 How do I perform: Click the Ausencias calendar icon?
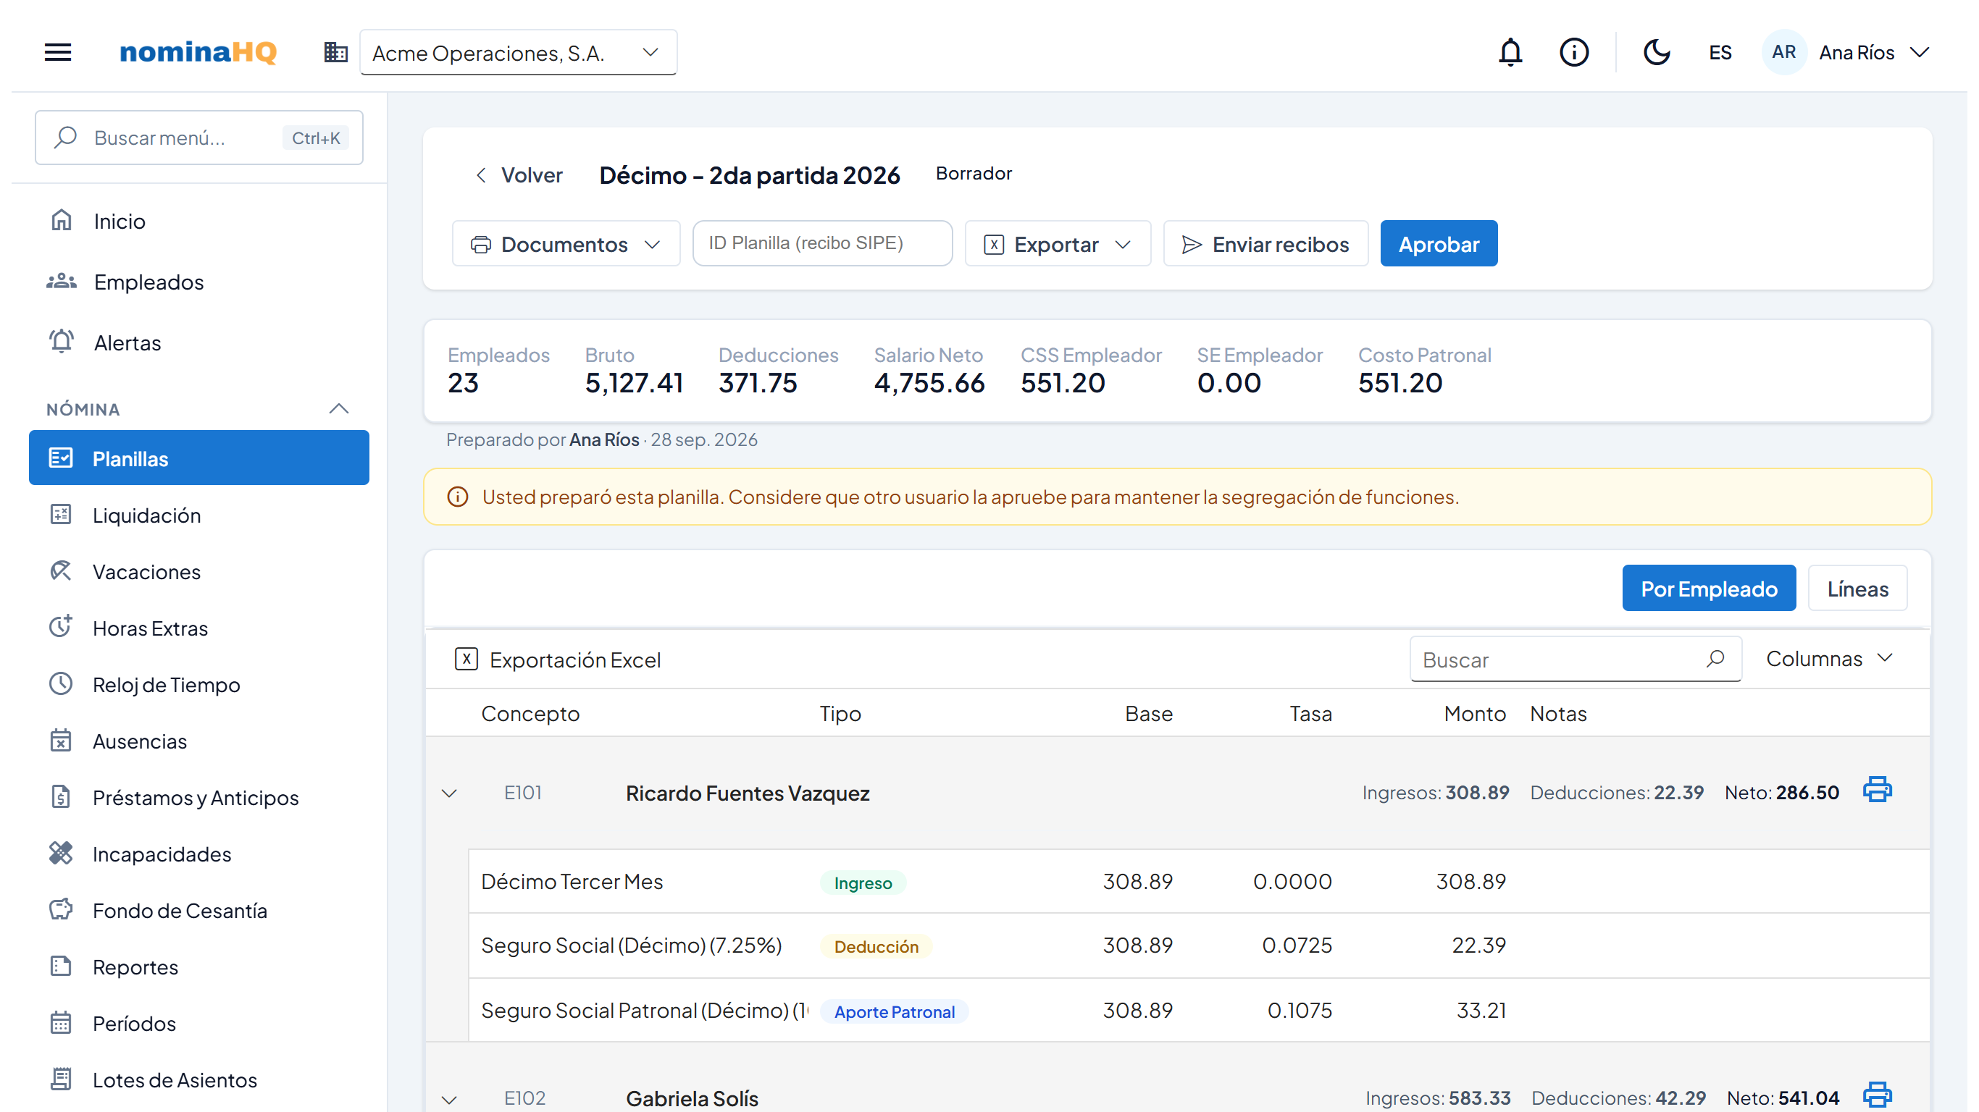coord(61,741)
